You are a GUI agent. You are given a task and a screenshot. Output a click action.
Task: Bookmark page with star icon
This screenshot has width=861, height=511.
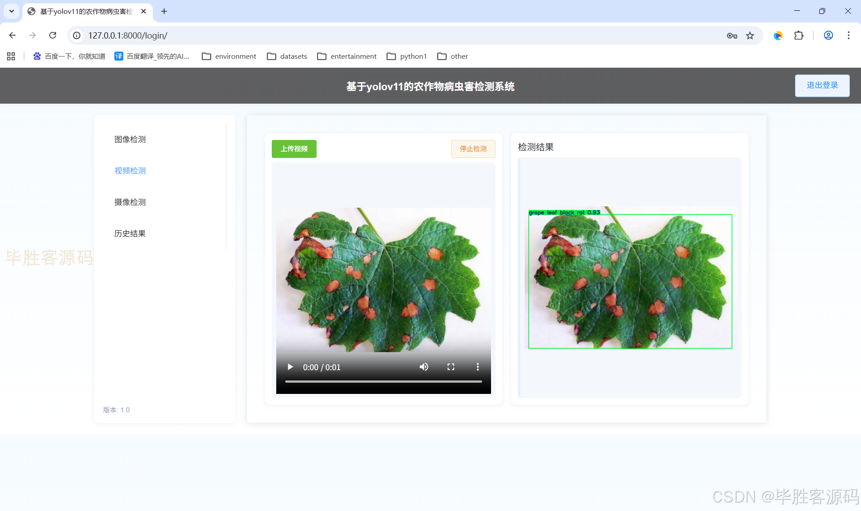tap(750, 35)
